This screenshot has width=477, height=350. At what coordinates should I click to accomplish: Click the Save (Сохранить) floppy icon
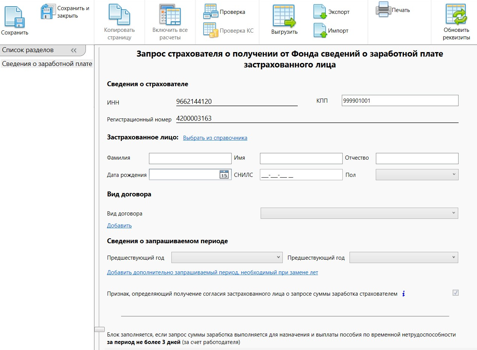(14, 17)
